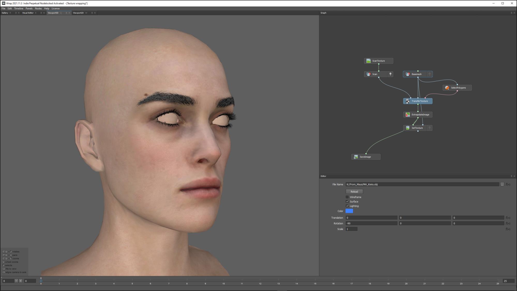Click the File Name expression f(x) icon
This screenshot has height=291, width=517.
[508, 184]
